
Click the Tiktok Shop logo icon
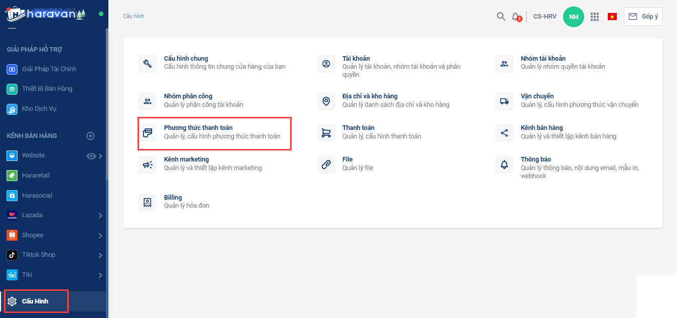point(12,255)
